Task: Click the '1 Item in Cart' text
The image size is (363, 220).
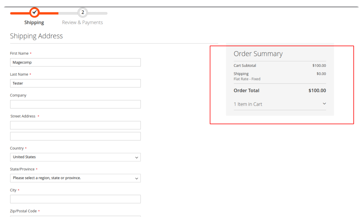Action: [x=248, y=104]
